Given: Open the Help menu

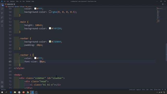Looking at the screenshot, I should (33, 1).
